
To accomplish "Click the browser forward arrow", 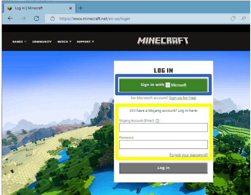I will (x=23, y=19).
